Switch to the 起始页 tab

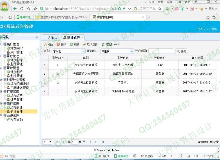pos(51,37)
